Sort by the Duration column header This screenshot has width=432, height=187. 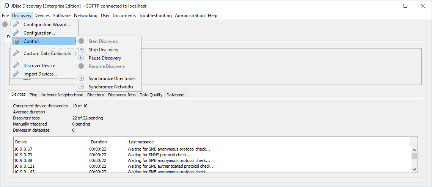(108, 142)
